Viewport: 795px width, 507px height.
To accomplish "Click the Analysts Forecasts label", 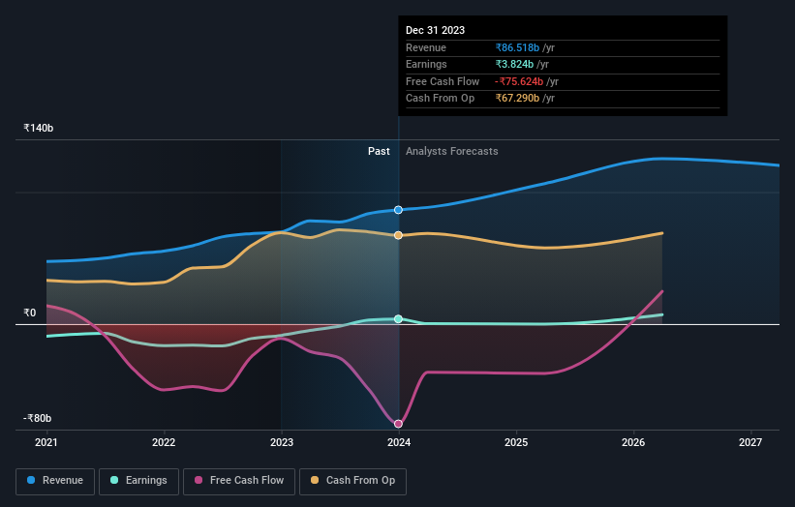I will point(452,151).
